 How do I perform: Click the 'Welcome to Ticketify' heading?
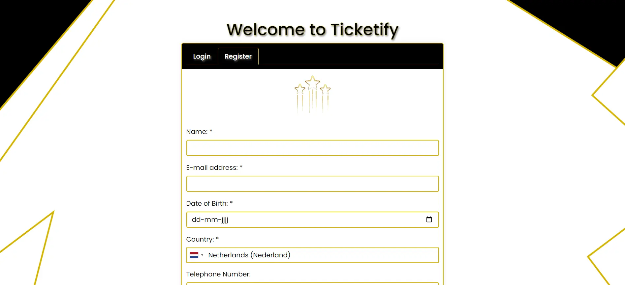click(x=312, y=30)
